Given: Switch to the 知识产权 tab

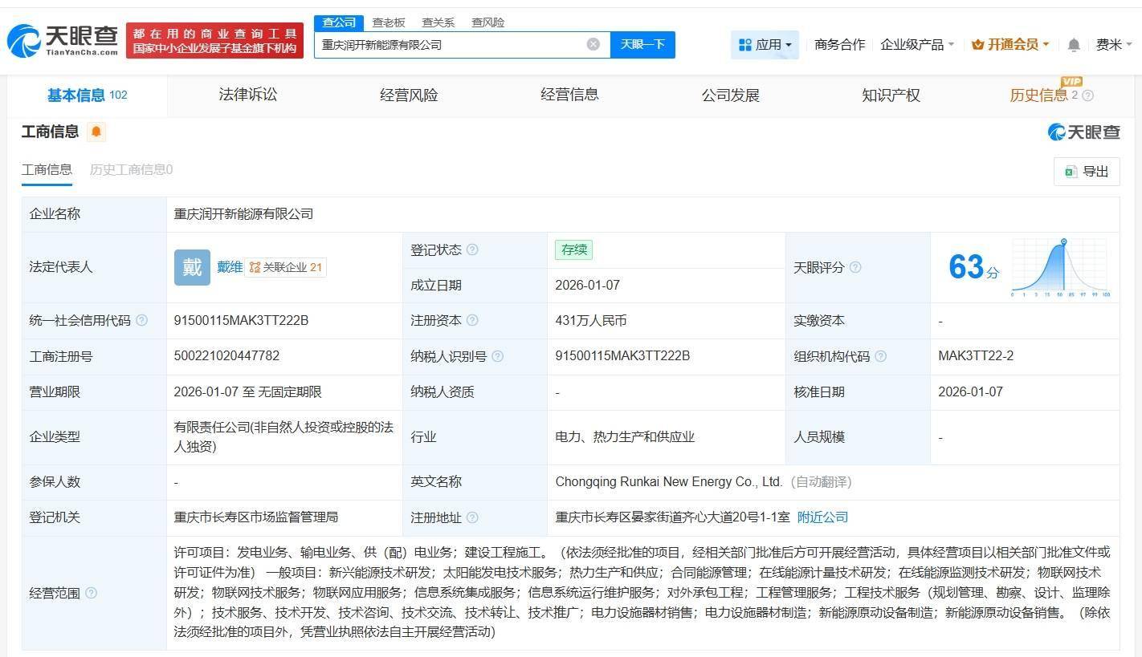Looking at the screenshot, I should point(890,95).
